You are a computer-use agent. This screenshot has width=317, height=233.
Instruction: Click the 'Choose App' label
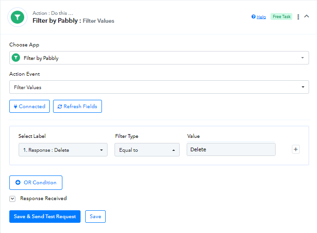coord(24,45)
